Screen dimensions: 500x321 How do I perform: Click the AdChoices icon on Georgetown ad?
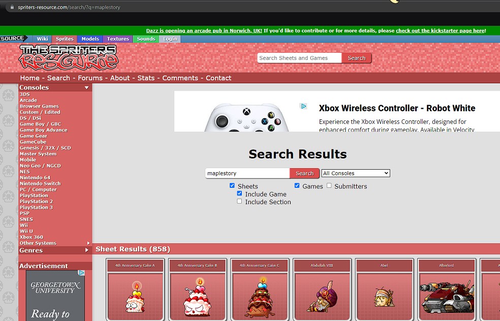pyautogui.click(x=82, y=273)
